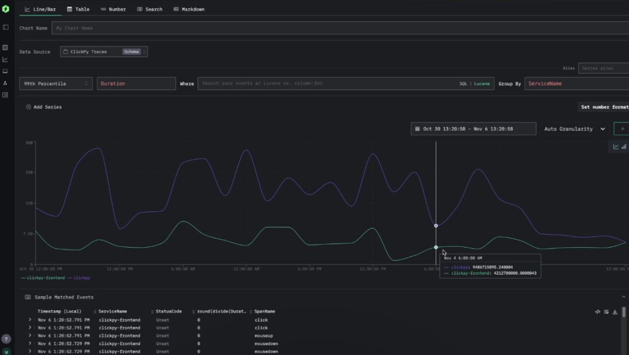This screenshot has width=629, height=355.
Task: Open the ClickPy Traces data source dropdown
Action: click(x=104, y=51)
